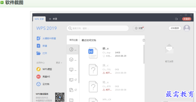Select the recent (clock) location icon
196x102 pixels.
coord(71,49)
